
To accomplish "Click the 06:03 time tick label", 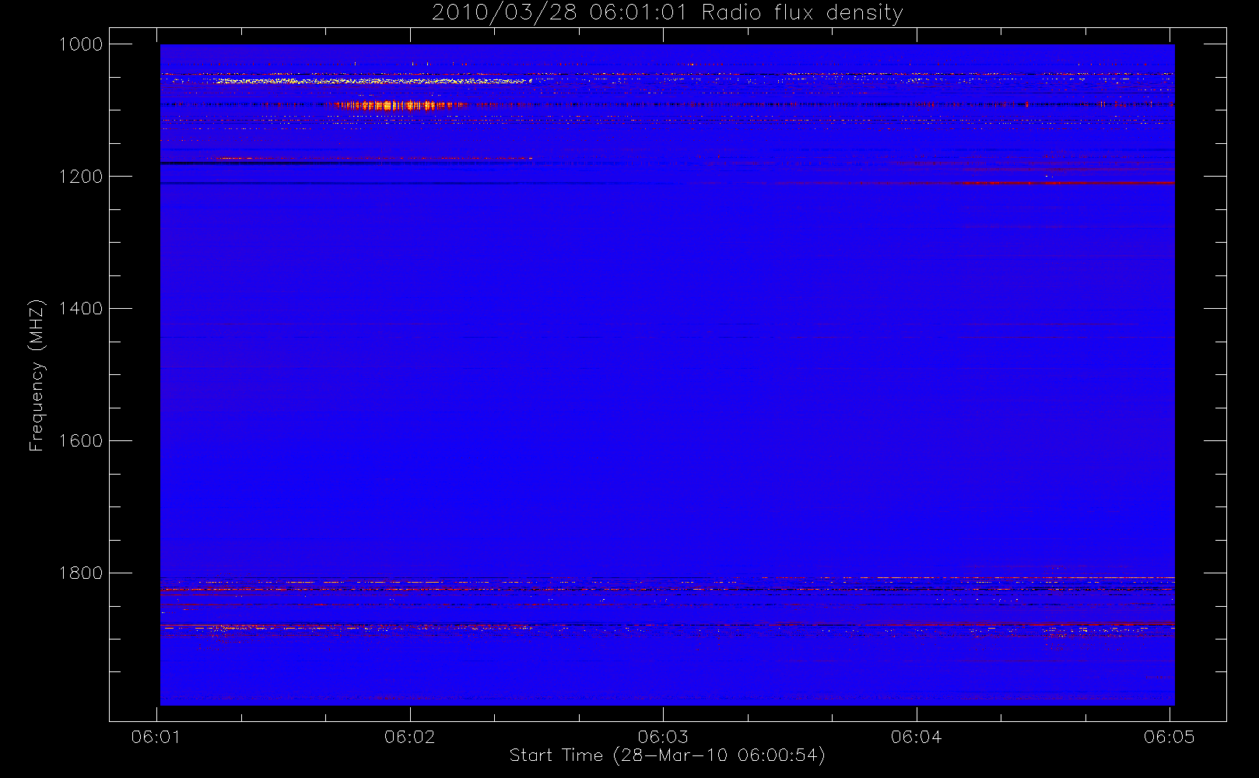I will coord(663,737).
